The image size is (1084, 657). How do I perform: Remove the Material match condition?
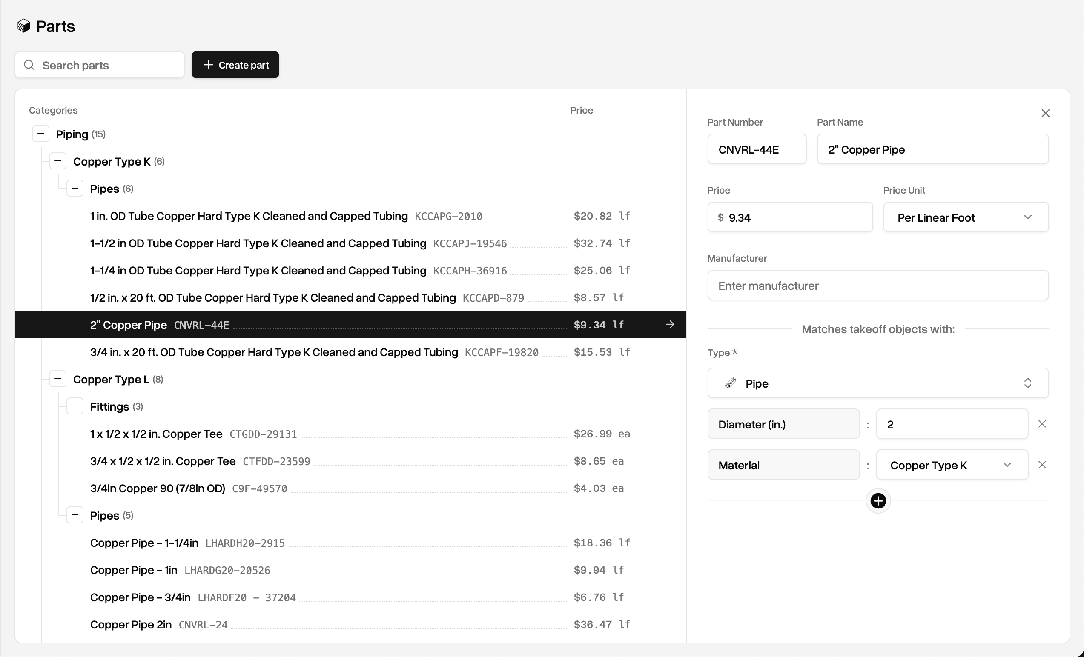click(x=1042, y=464)
